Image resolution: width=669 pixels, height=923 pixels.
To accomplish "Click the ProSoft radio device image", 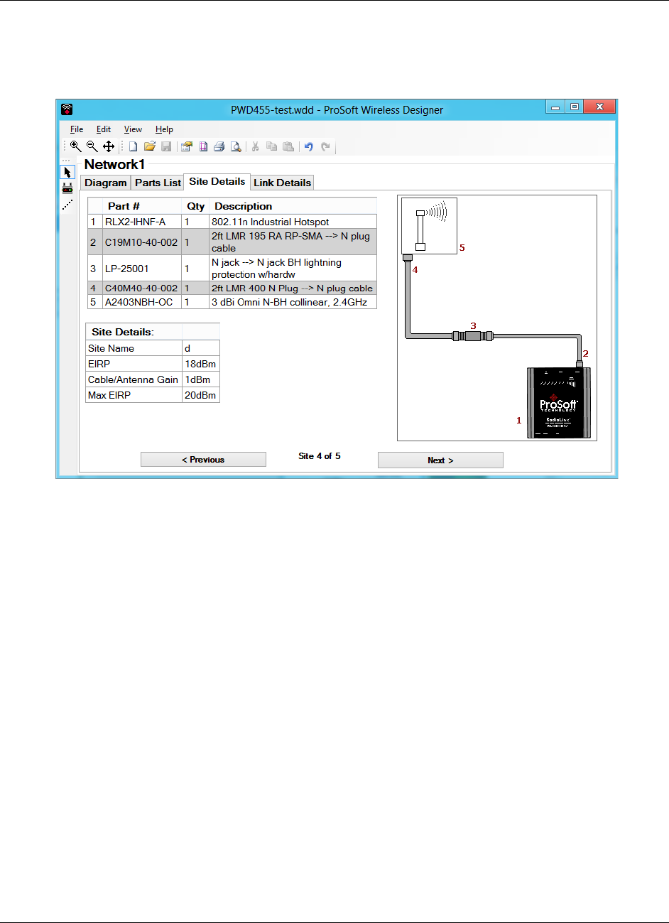I will coord(558,403).
